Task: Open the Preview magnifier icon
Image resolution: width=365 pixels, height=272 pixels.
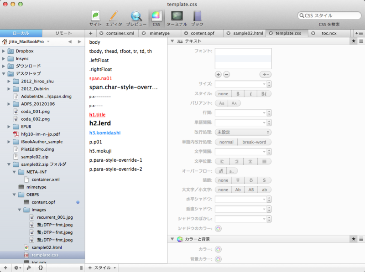Action: pos(136,16)
